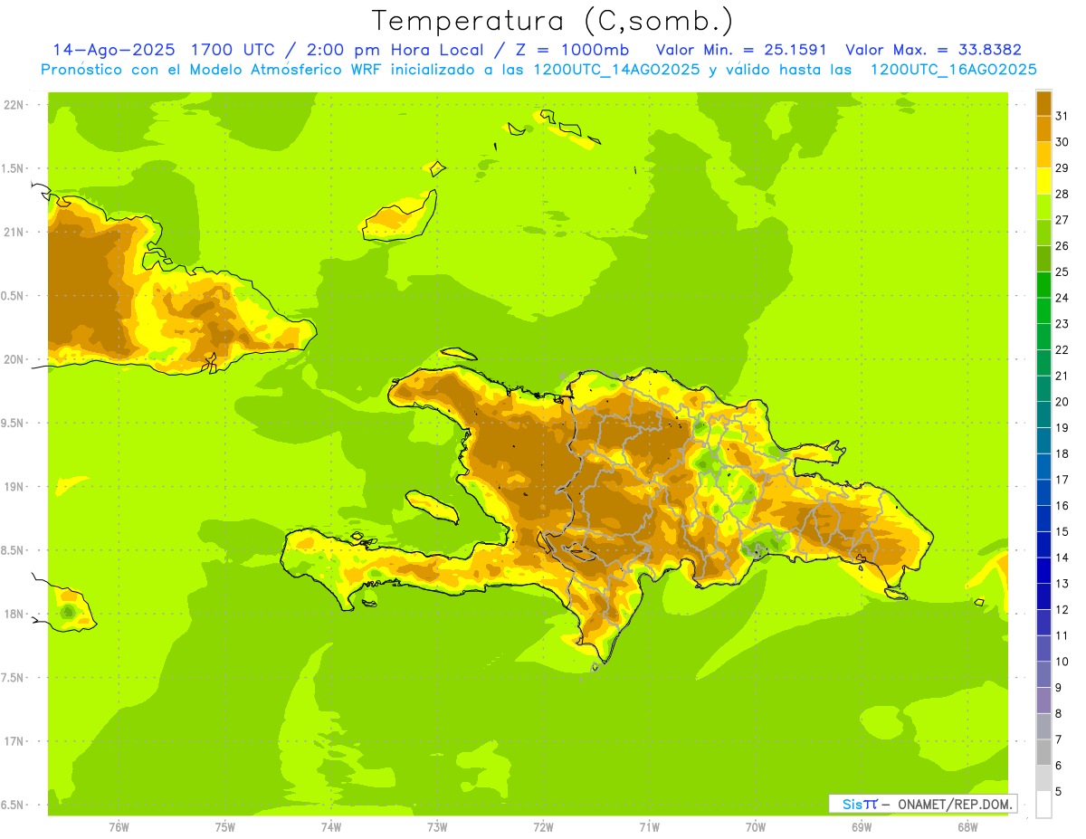
Task: Click the '20N' latitude axis label
Action: [14, 359]
